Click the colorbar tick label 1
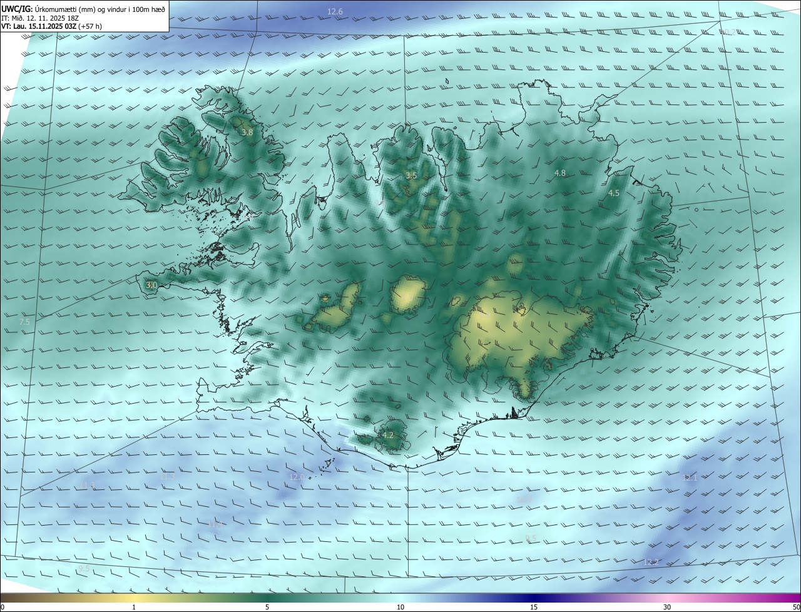 tap(134, 607)
